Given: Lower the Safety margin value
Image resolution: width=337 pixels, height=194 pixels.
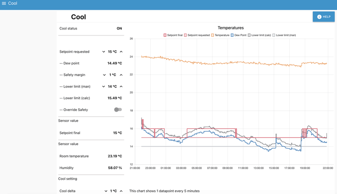Looking at the screenshot, I should 104,75.
